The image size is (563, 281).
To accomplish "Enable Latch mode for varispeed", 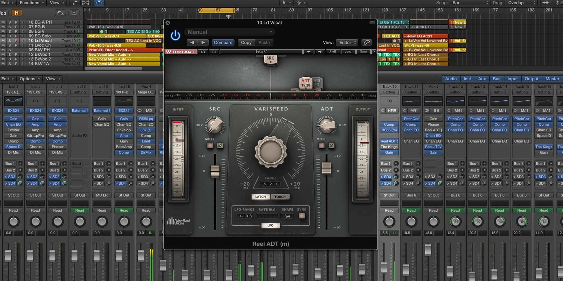I will pyautogui.click(x=260, y=197).
